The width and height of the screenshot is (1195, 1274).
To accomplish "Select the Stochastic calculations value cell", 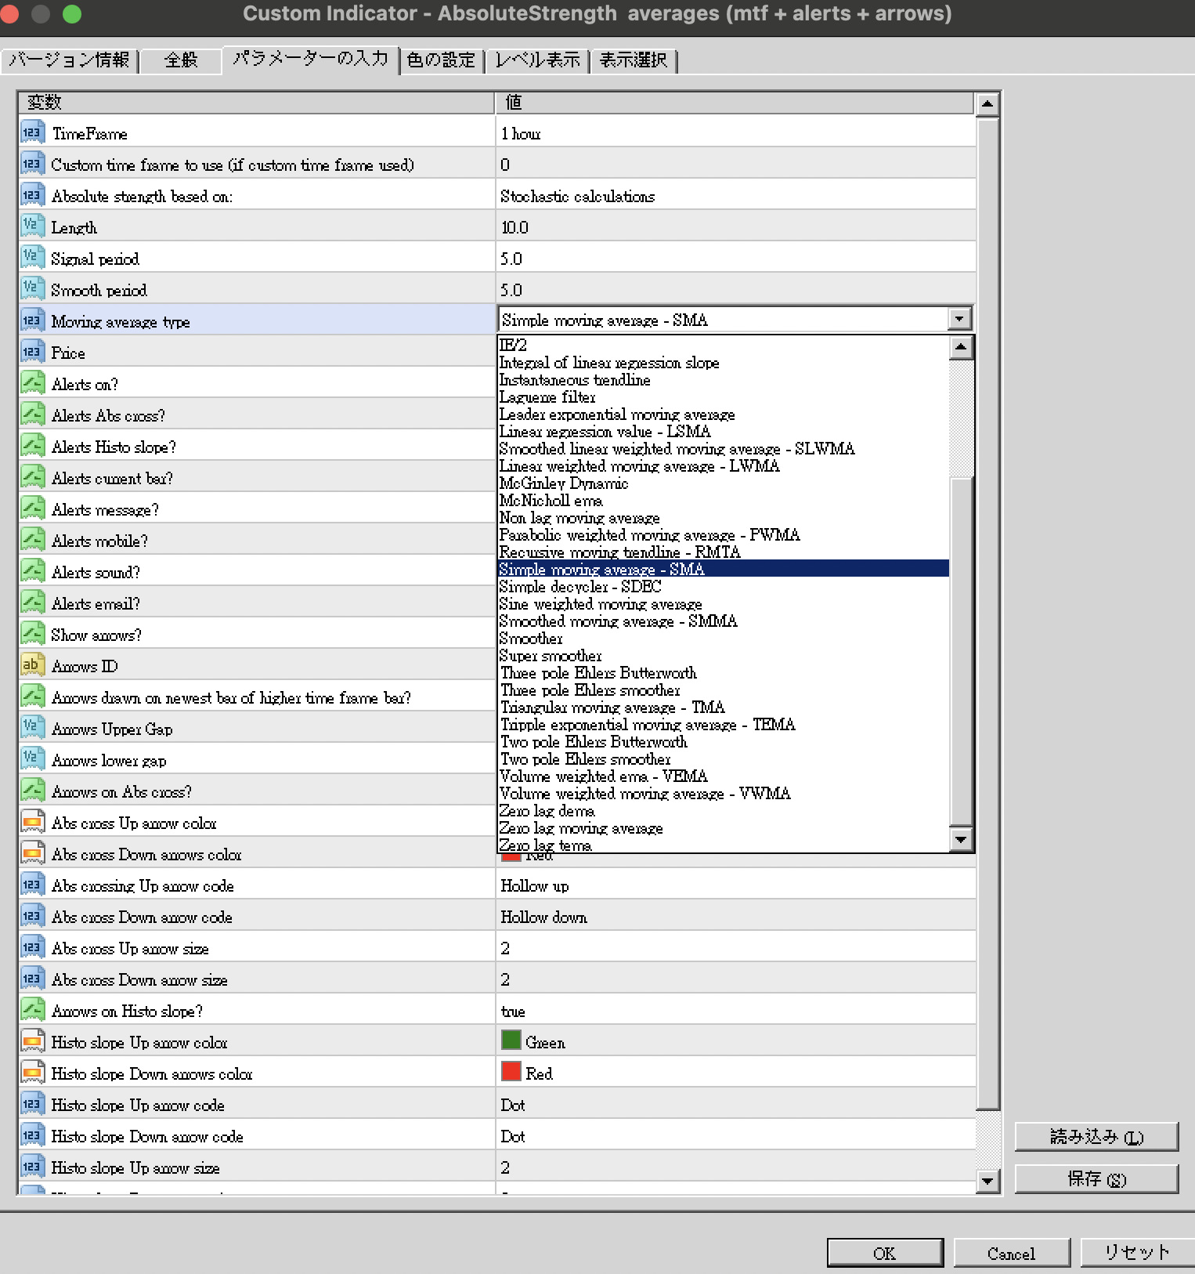I will click(x=735, y=195).
